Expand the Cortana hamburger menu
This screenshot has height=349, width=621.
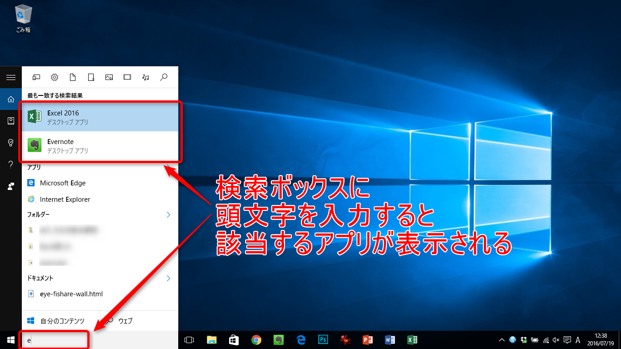click(x=11, y=78)
